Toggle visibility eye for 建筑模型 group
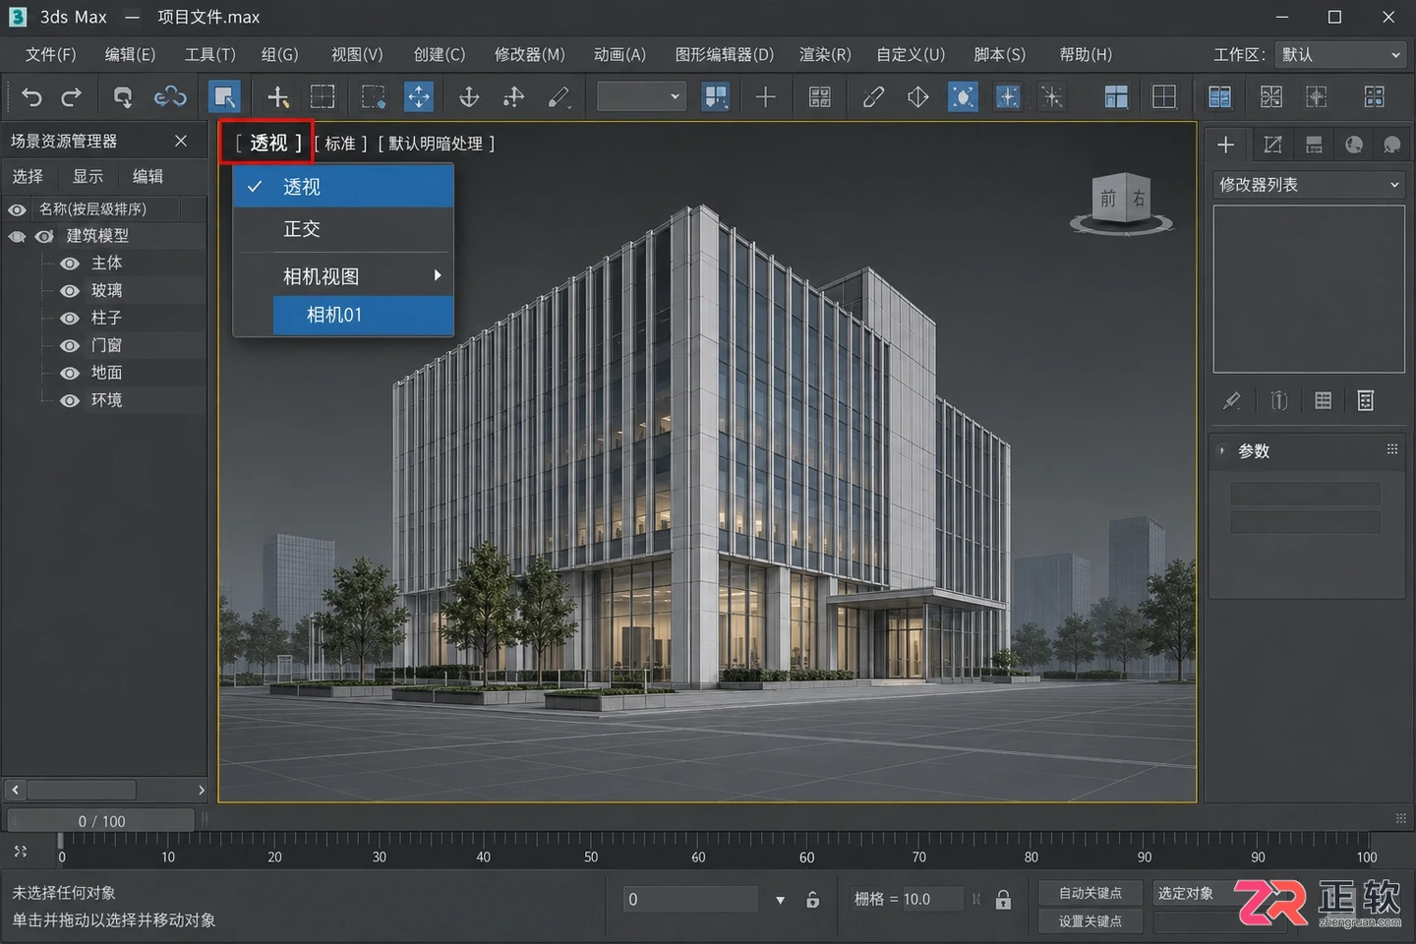This screenshot has width=1416, height=944. [x=44, y=236]
